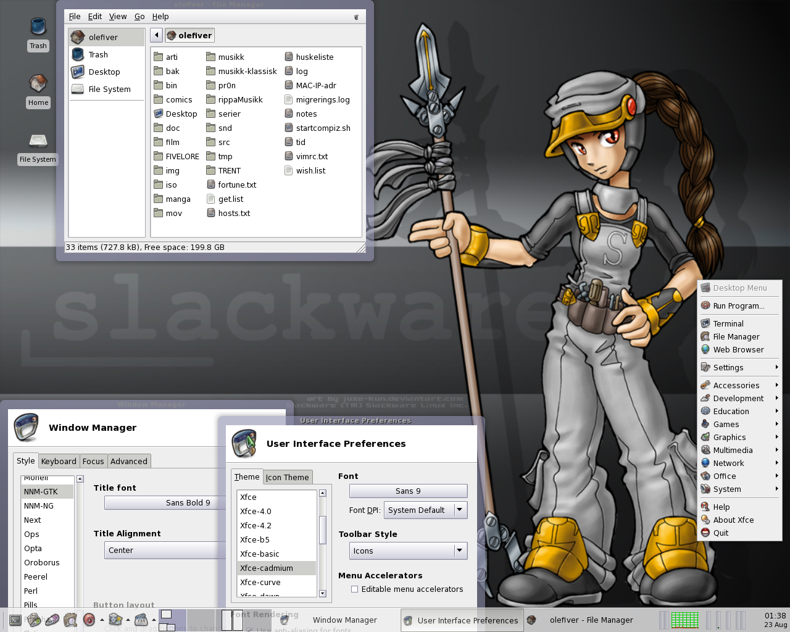Expand the Multimedia submenu
Viewport: 790px width, 632px height.
739,450
